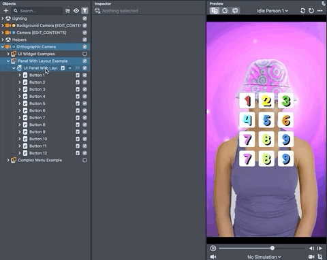Enable the UI Widget Examples checkbox

(x=84, y=54)
